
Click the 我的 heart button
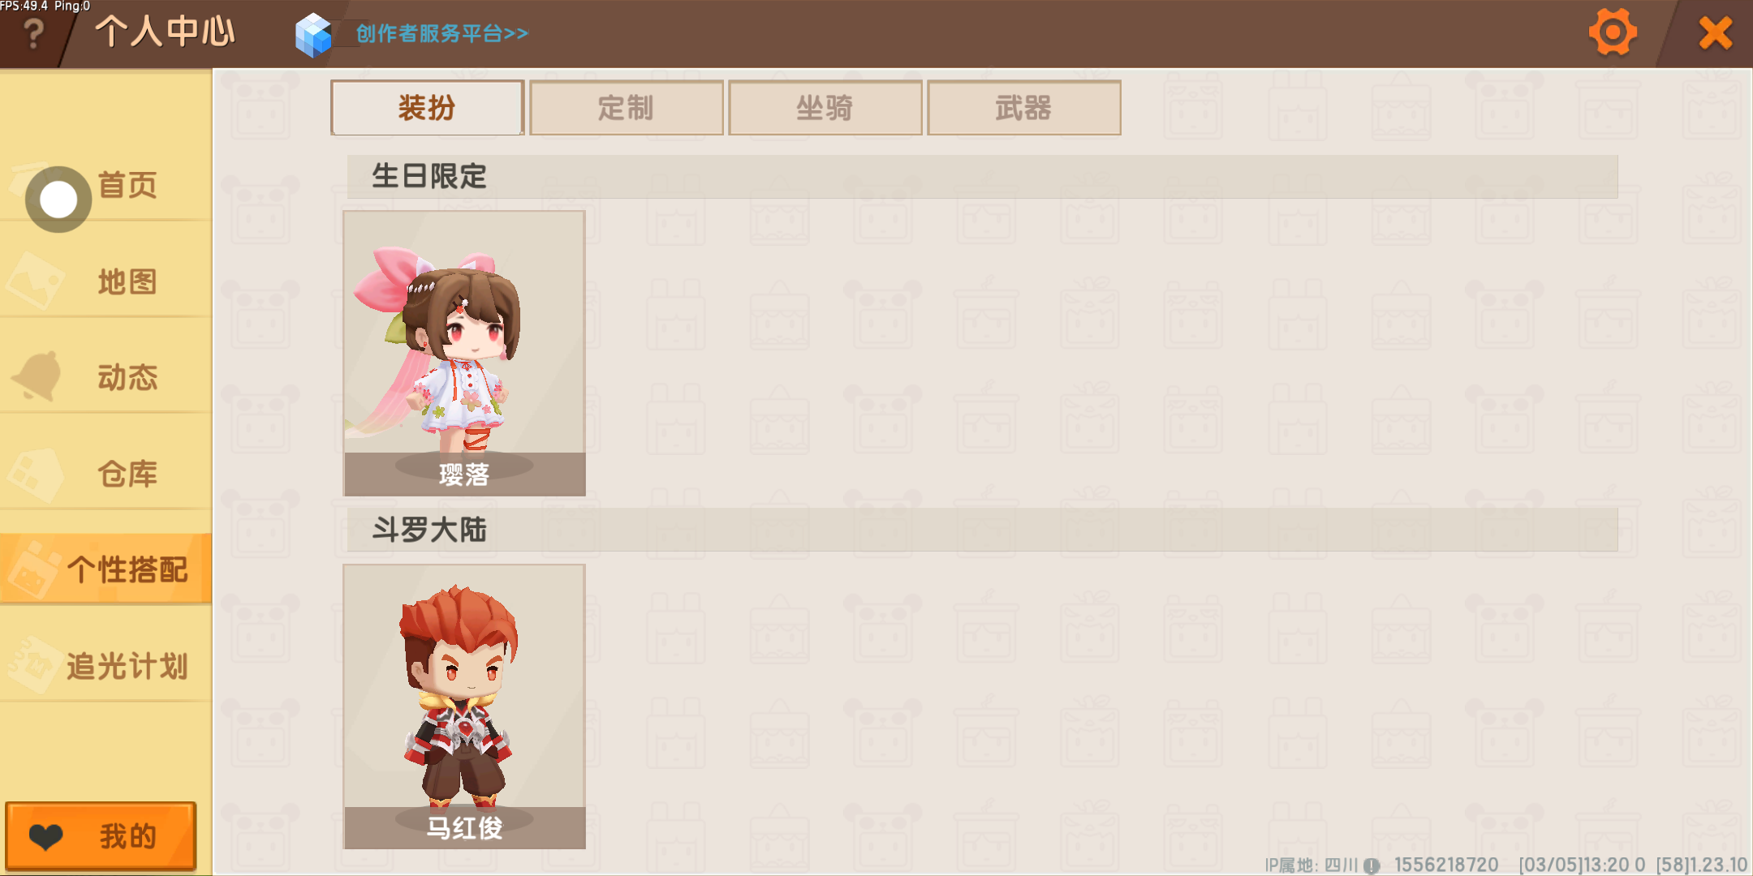tap(101, 836)
